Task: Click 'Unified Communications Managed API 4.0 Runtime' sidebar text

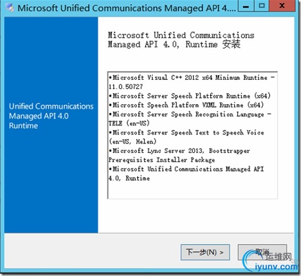Action: tap(51, 116)
